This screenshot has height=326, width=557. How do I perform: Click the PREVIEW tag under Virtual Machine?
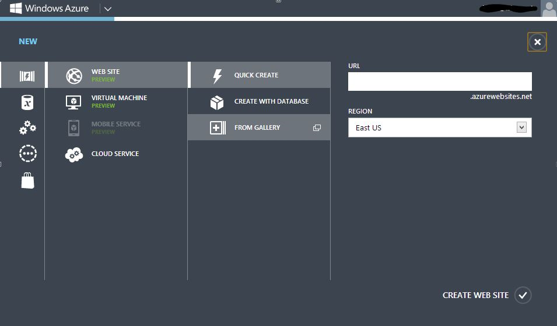pyautogui.click(x=103, y=106)
